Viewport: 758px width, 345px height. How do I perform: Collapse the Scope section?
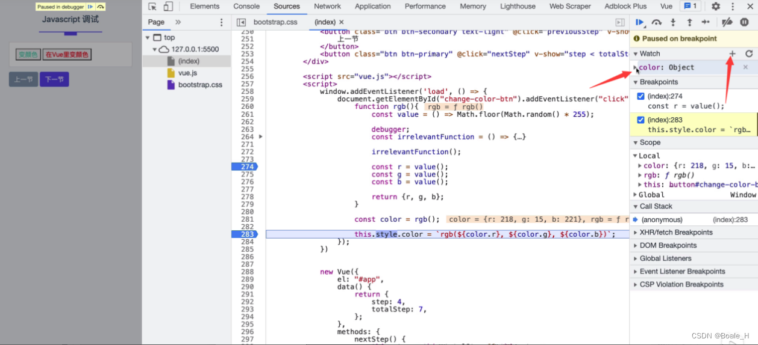(x=636, y=142)
